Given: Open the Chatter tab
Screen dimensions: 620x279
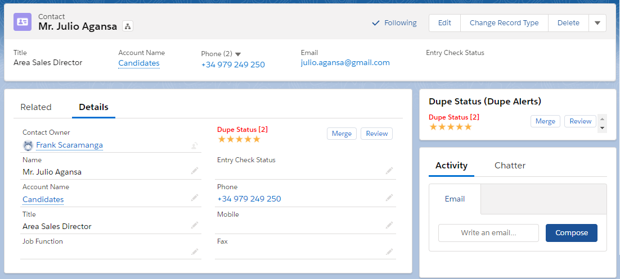Looking at the screenshot, I should point(510,166).
